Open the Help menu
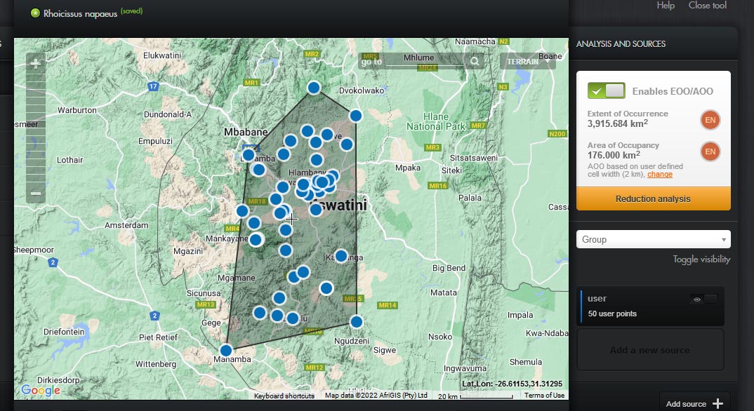 point(666,6)
